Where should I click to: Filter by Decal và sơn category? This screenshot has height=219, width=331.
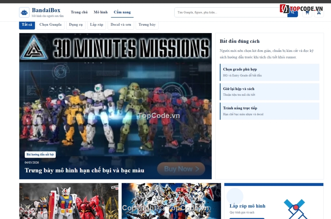[x=121, y=25]
